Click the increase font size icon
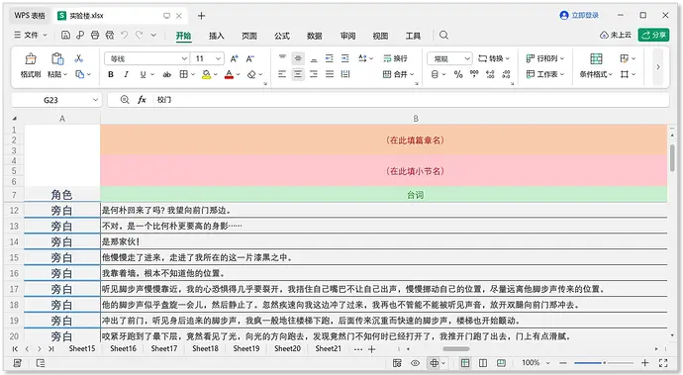 point(235,58)
